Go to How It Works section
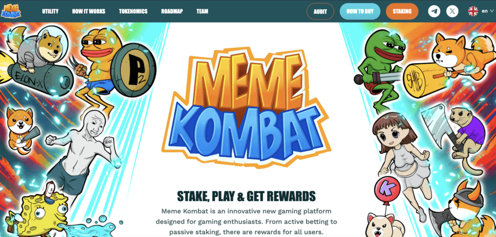 click(x=89, y=12)
